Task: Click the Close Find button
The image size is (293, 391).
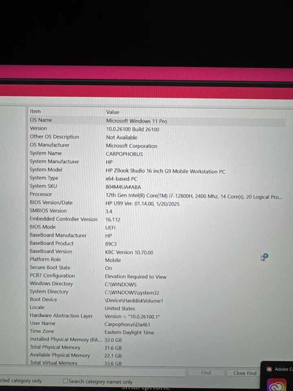Action: [x=245, y=373]
